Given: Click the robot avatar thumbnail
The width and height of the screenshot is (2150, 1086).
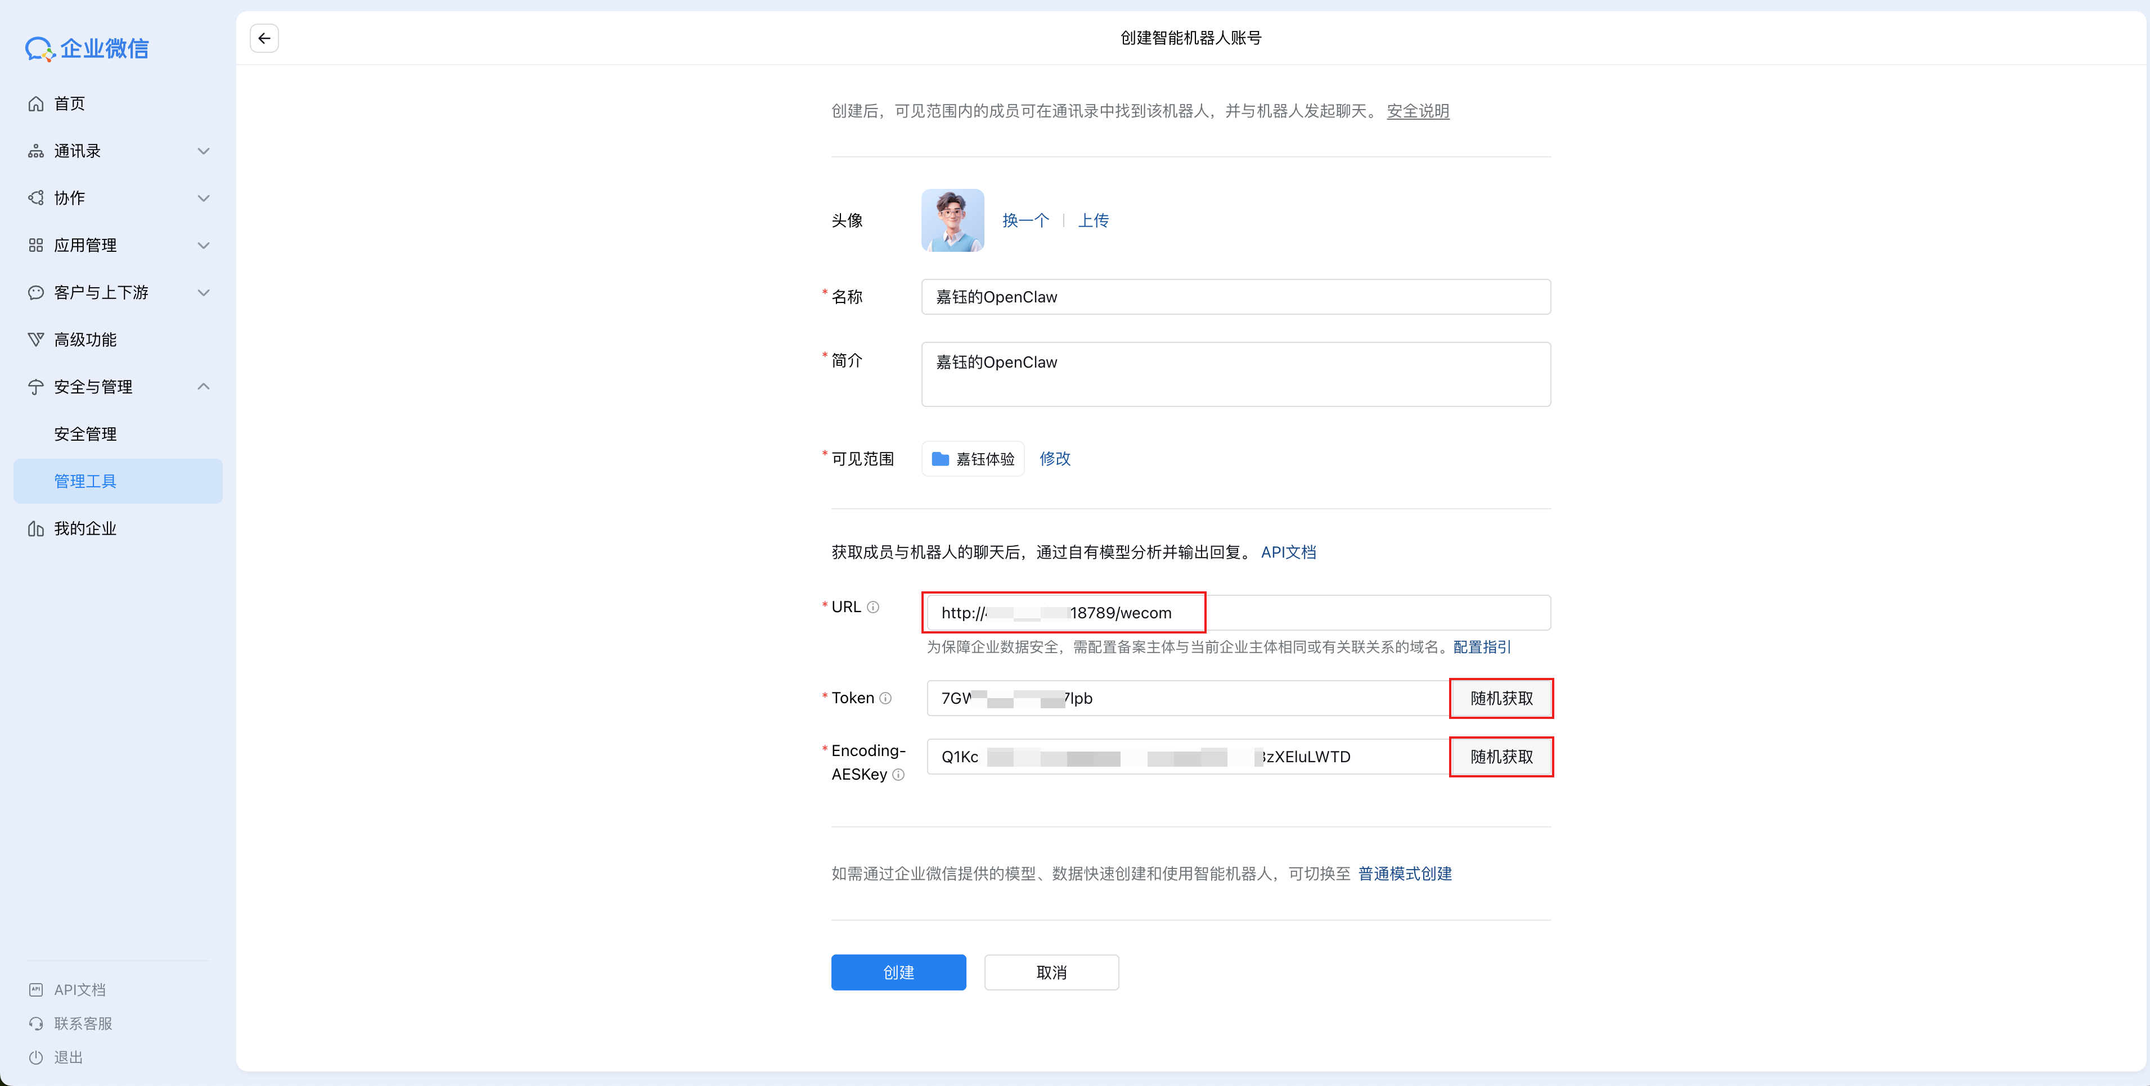Looking at the screenshot, I should point(952,220).
